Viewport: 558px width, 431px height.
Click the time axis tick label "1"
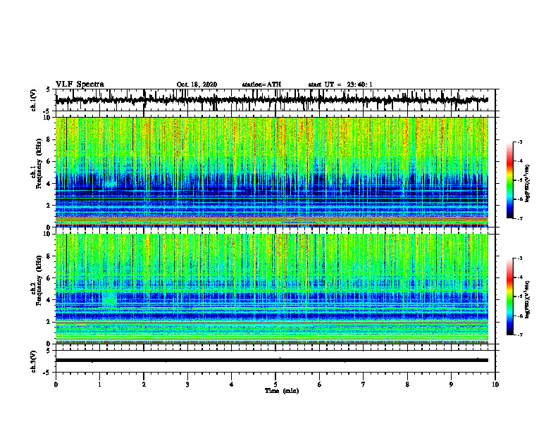99,385
